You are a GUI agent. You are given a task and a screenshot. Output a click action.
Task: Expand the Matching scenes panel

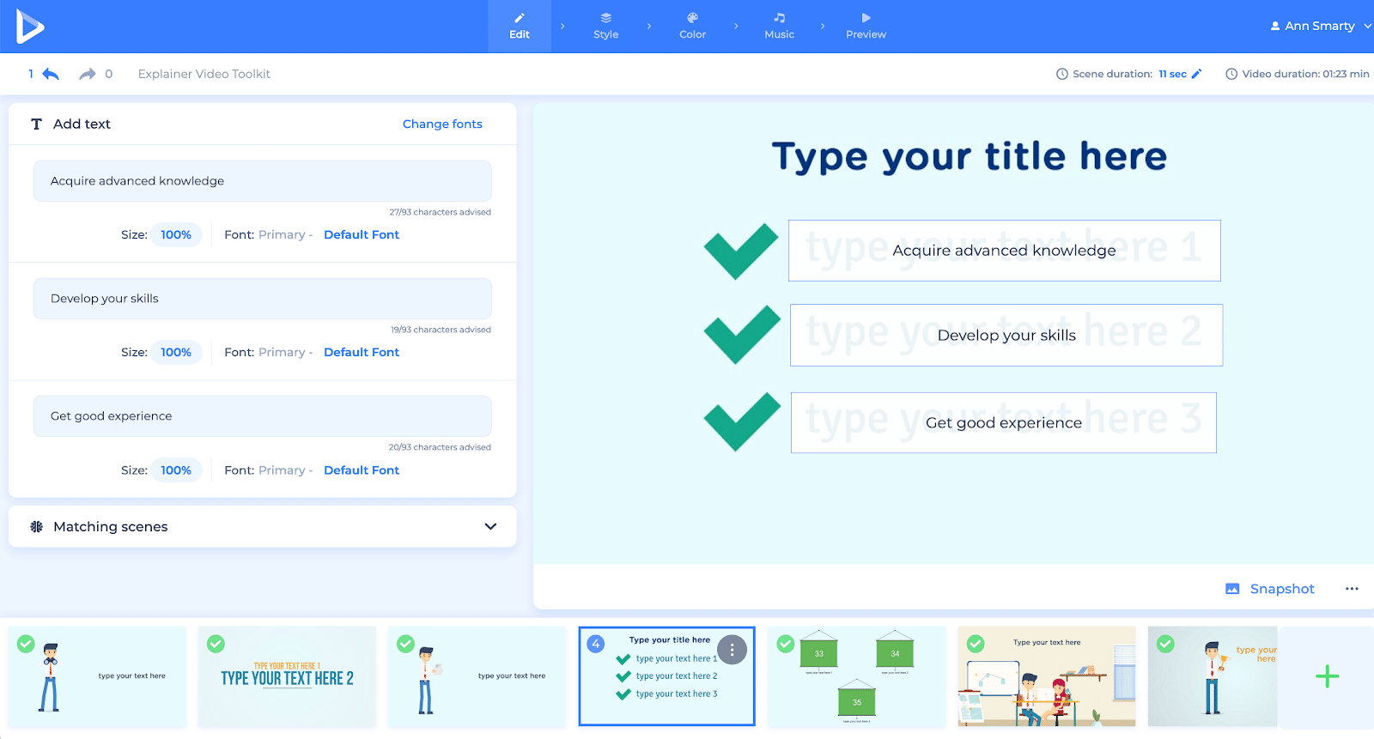(x=490, y=526)
